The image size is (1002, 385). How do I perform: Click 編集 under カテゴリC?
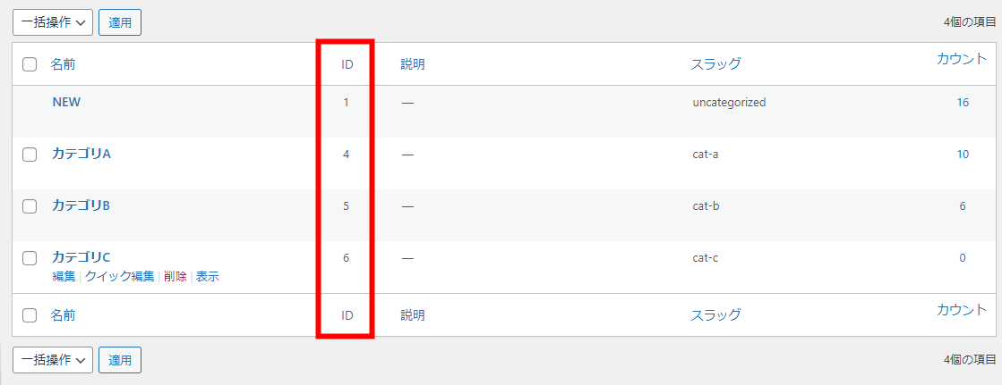click(64, 277)
